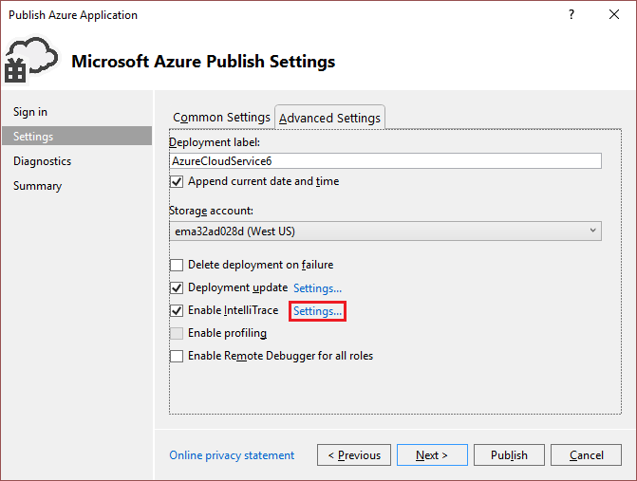
Task: Open IntelliTrace Settings link
Action: tap(317, 311)
